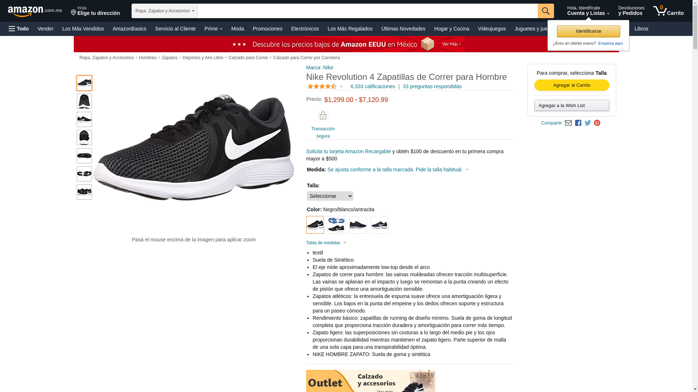This screenshot has width=698, height=392.
Task: Open the Promociones menu item
Action: pyautogui.click(x=268, y=29)
